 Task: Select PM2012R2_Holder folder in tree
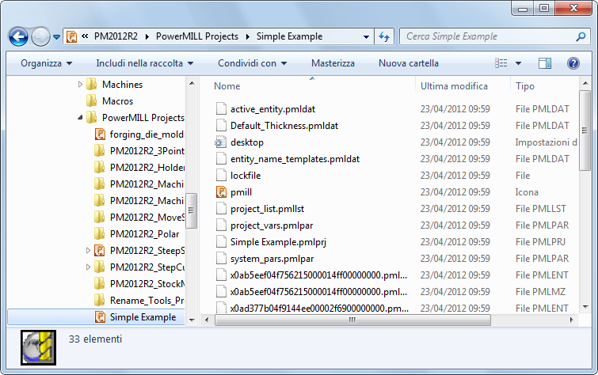pos(147,168)
